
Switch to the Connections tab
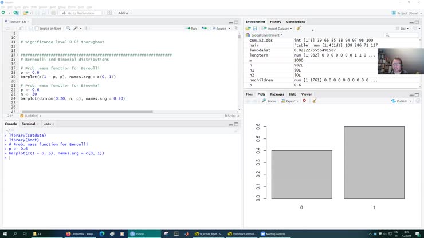pyautogui.click(x=296, y=22)
